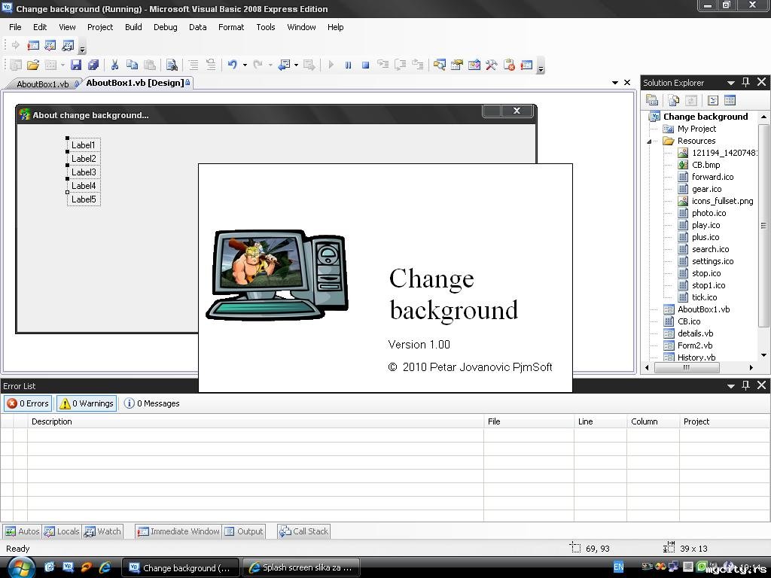Viewport: 771px width, 578px height.
Task: Click Solution Explorer vertical scrollbar down arrow
Action: 763,355
